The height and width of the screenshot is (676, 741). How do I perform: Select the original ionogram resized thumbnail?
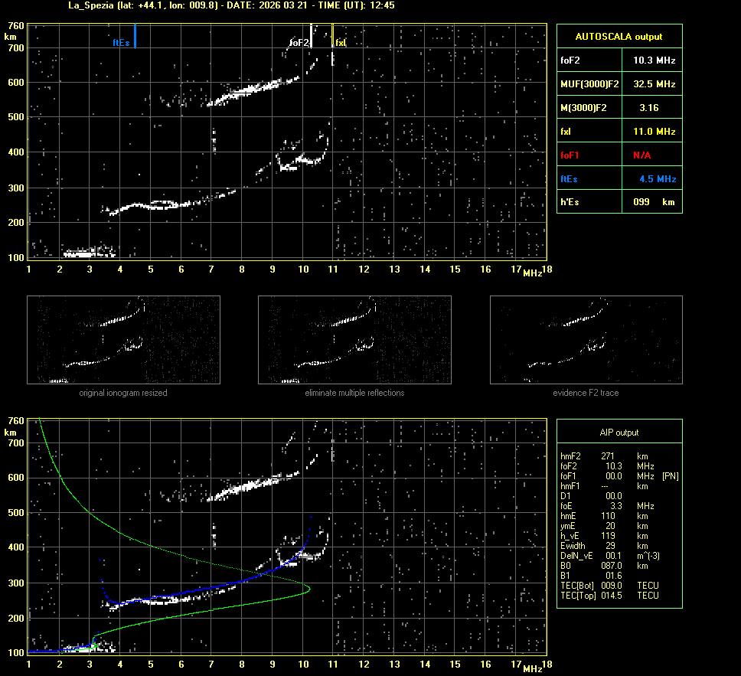pos(123,340)
